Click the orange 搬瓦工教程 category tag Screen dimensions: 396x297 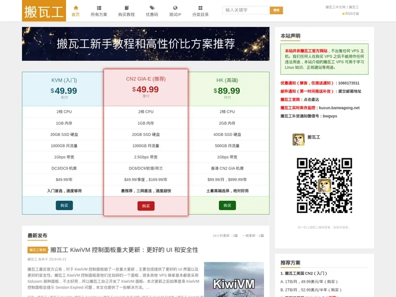click(37, 250)
